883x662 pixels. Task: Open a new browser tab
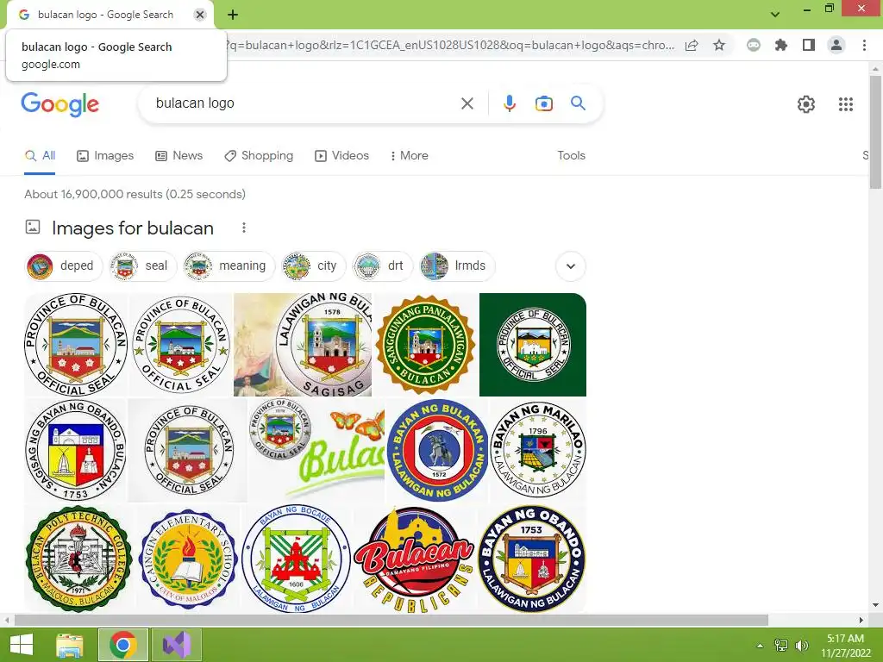(233, 15)
